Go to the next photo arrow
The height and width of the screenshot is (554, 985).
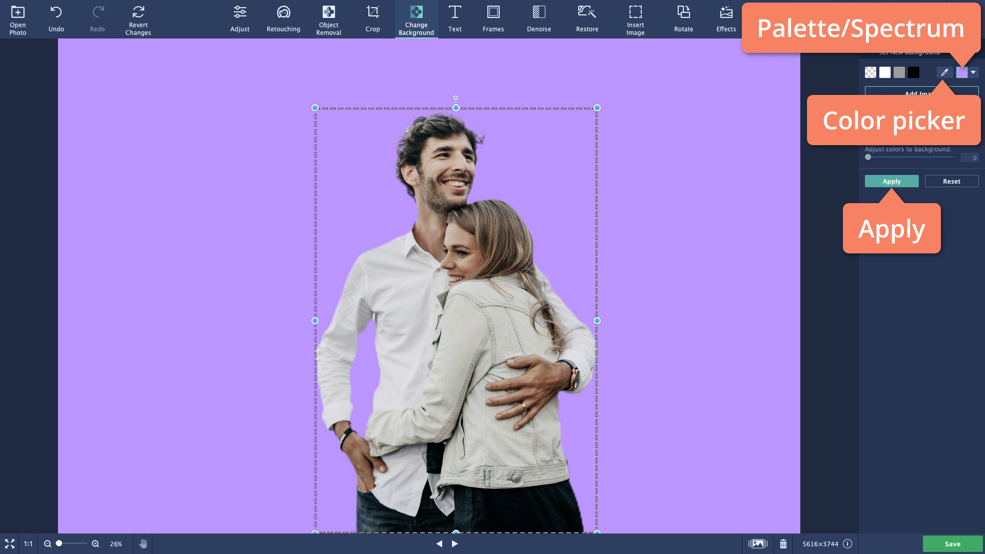[x=455, y=544]
